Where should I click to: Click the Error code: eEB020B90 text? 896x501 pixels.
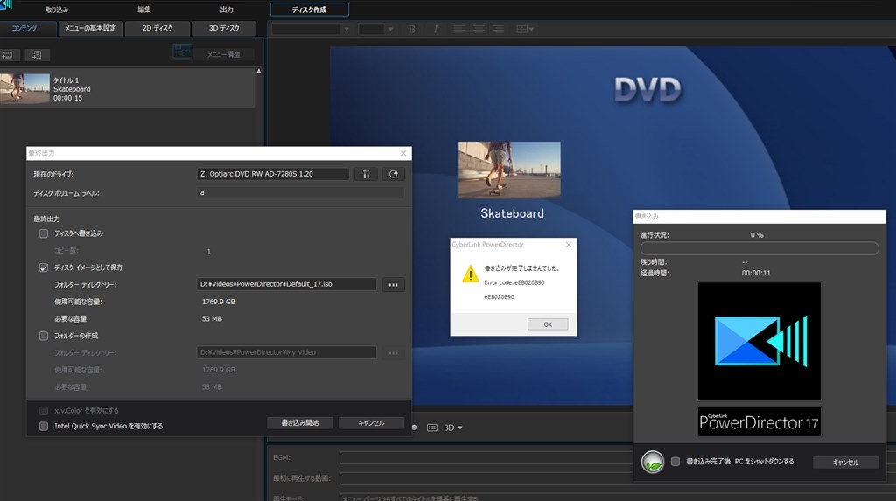point(514,282)
